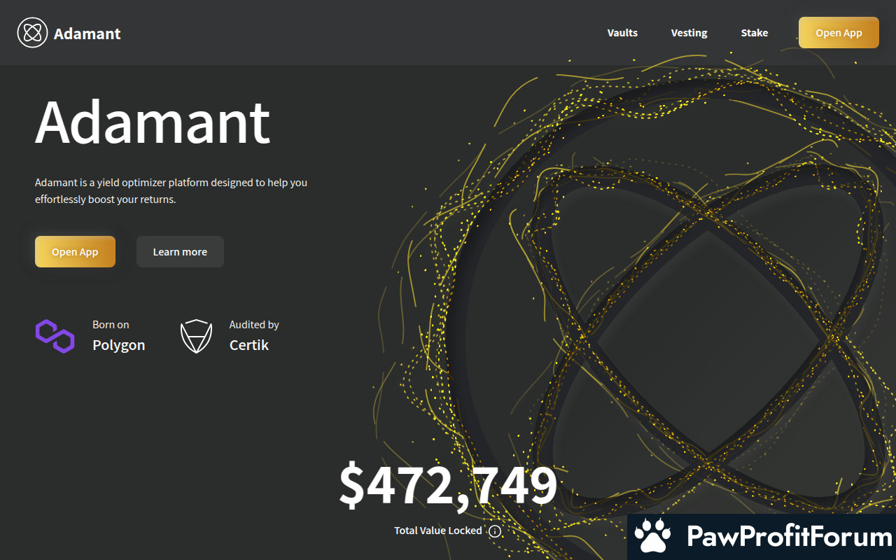Click the white paw print icon
The height and width of the screenshot is (560, 896).
652,537
